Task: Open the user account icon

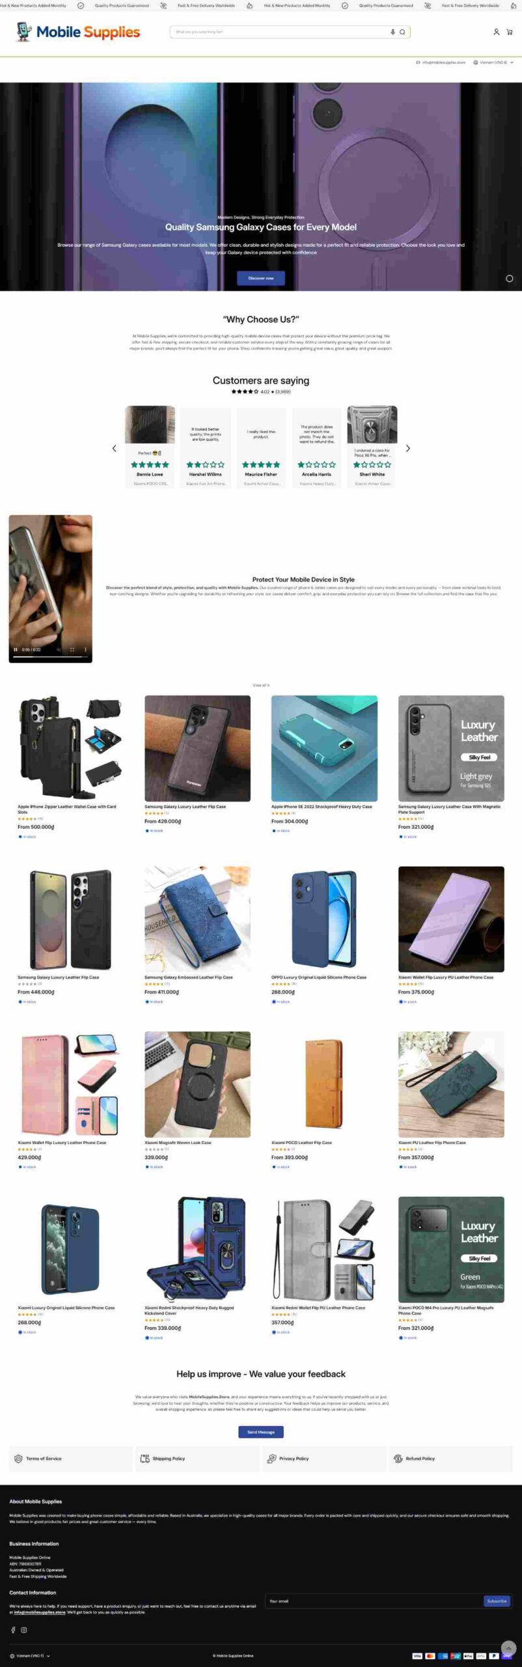Action: point(496,32)
